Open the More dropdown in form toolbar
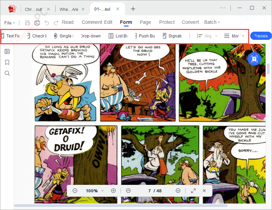 [234, 36]
